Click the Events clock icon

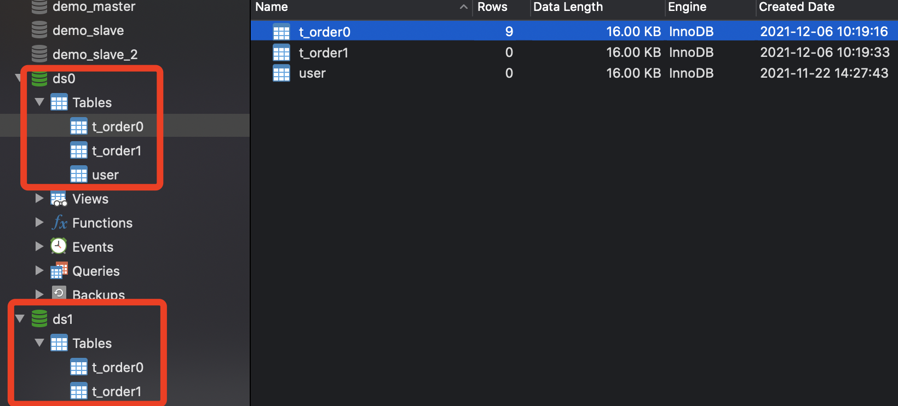coord(59,246)
